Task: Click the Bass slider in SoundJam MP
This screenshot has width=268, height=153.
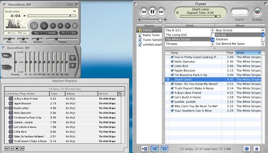Action: pyautogui.click(x=9, y=39)
